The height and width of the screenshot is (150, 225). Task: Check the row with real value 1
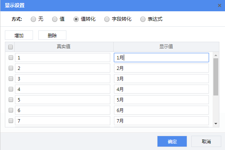click(x=11, y=58)
